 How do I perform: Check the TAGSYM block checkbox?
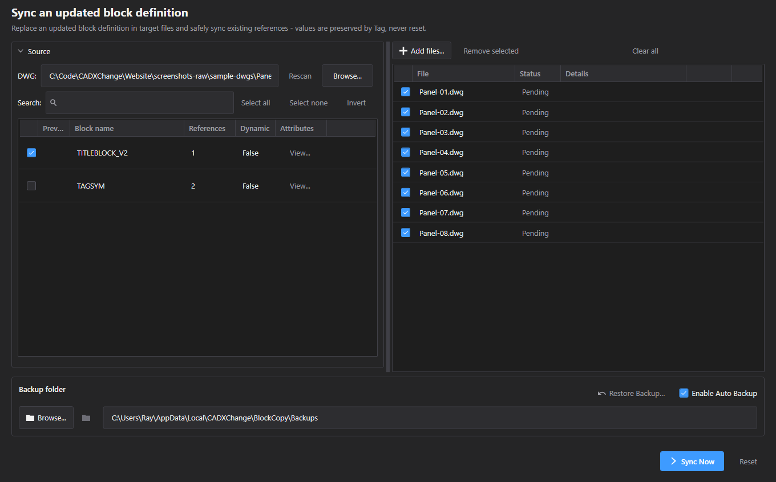point(31,186)
